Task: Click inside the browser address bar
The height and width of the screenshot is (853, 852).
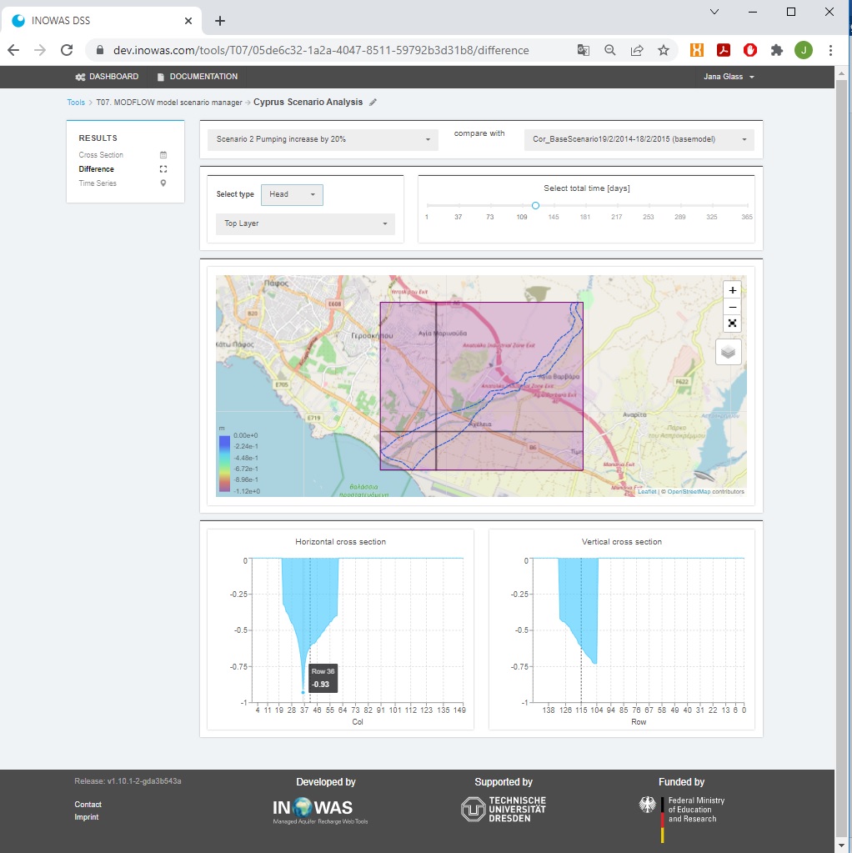Action: click(x=333, y=50)
